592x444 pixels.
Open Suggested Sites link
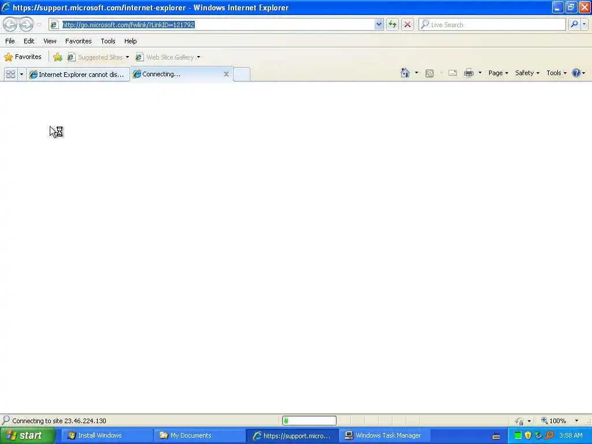[x=95, y=57]
